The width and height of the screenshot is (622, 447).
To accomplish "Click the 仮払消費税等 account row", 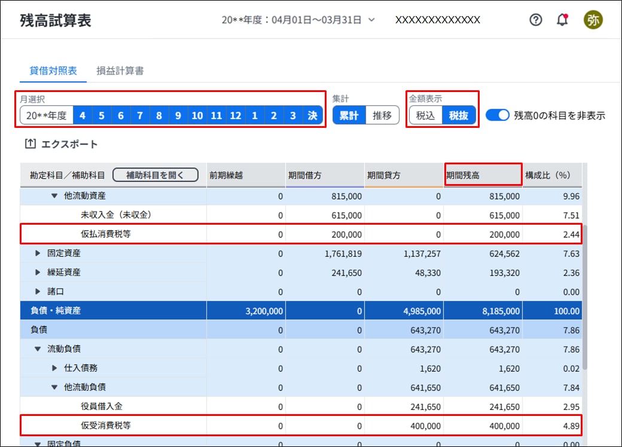I will (x=106, y=234).
